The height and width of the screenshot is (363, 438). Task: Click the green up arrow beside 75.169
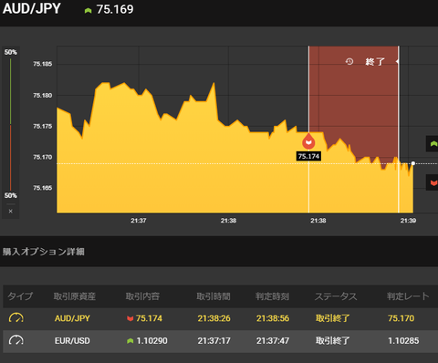[x=88, y=11]
